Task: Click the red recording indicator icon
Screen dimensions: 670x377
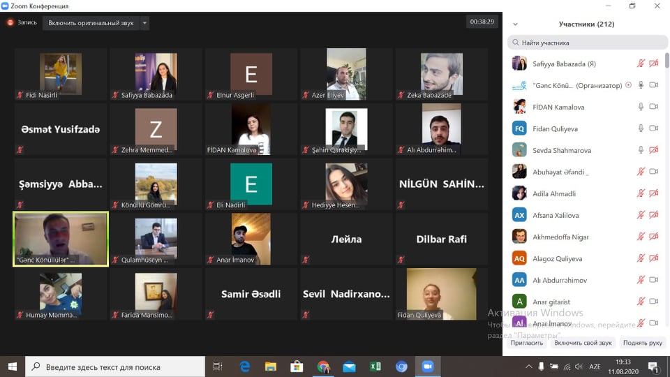Action: [x=10, y=22]
